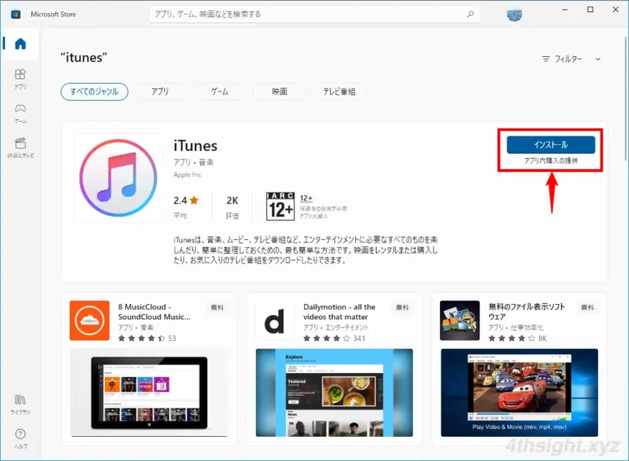Open the Library (ライブラリ) sidebar icon
Screen dimensions: 629x461
20,404
